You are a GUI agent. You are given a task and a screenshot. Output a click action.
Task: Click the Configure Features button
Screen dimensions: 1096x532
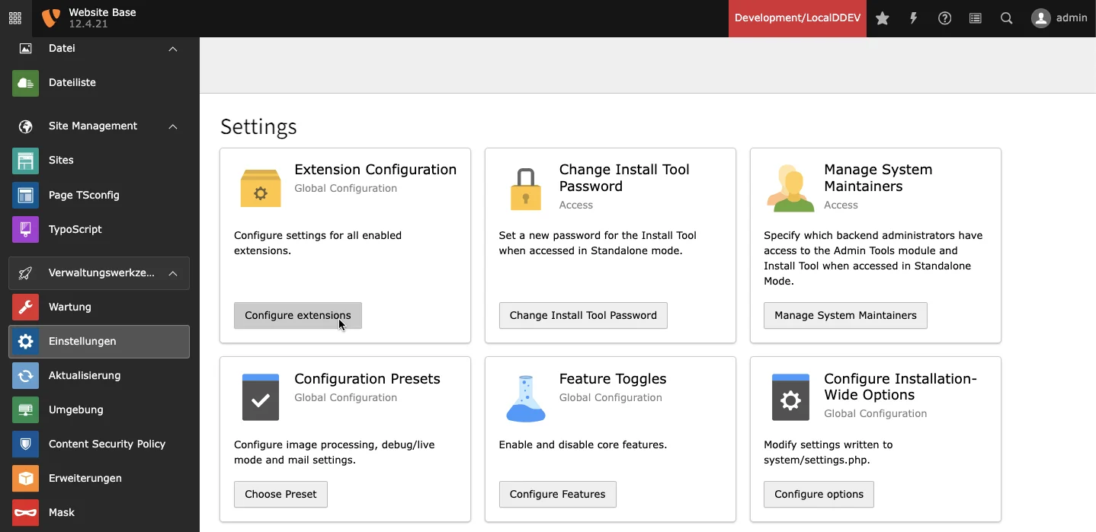[557, 494]
